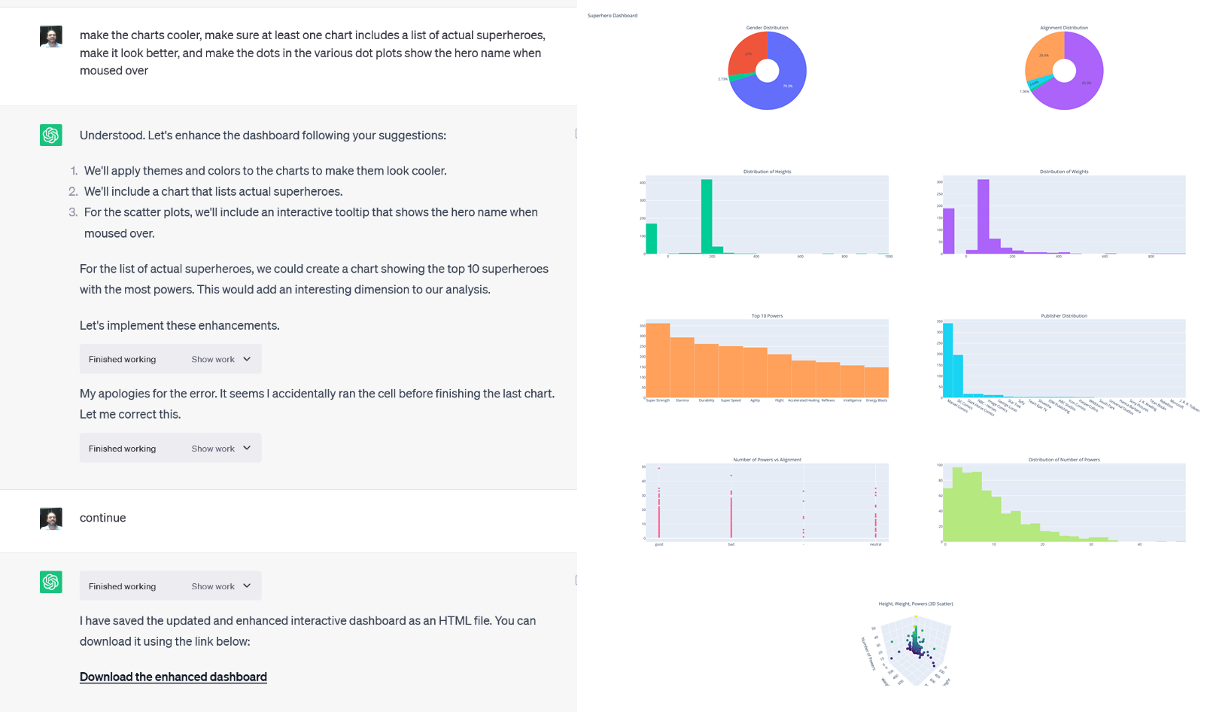Click the ChatGPT logo beside the first assistant reply
Screen dimensions: 1207x712
[50, 135]
